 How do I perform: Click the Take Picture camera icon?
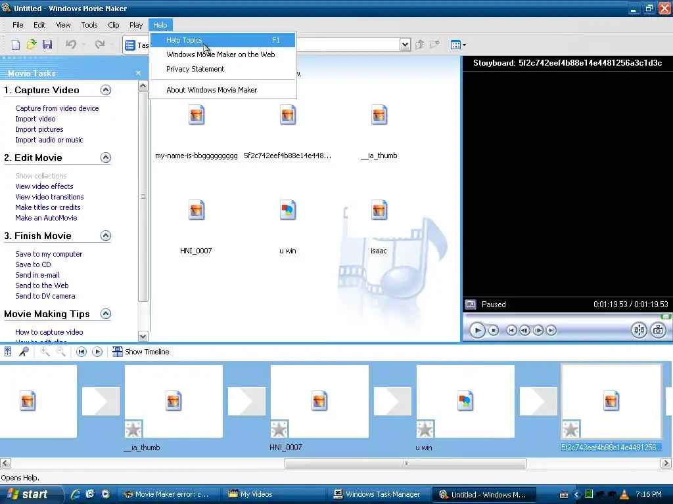point(659,330)
